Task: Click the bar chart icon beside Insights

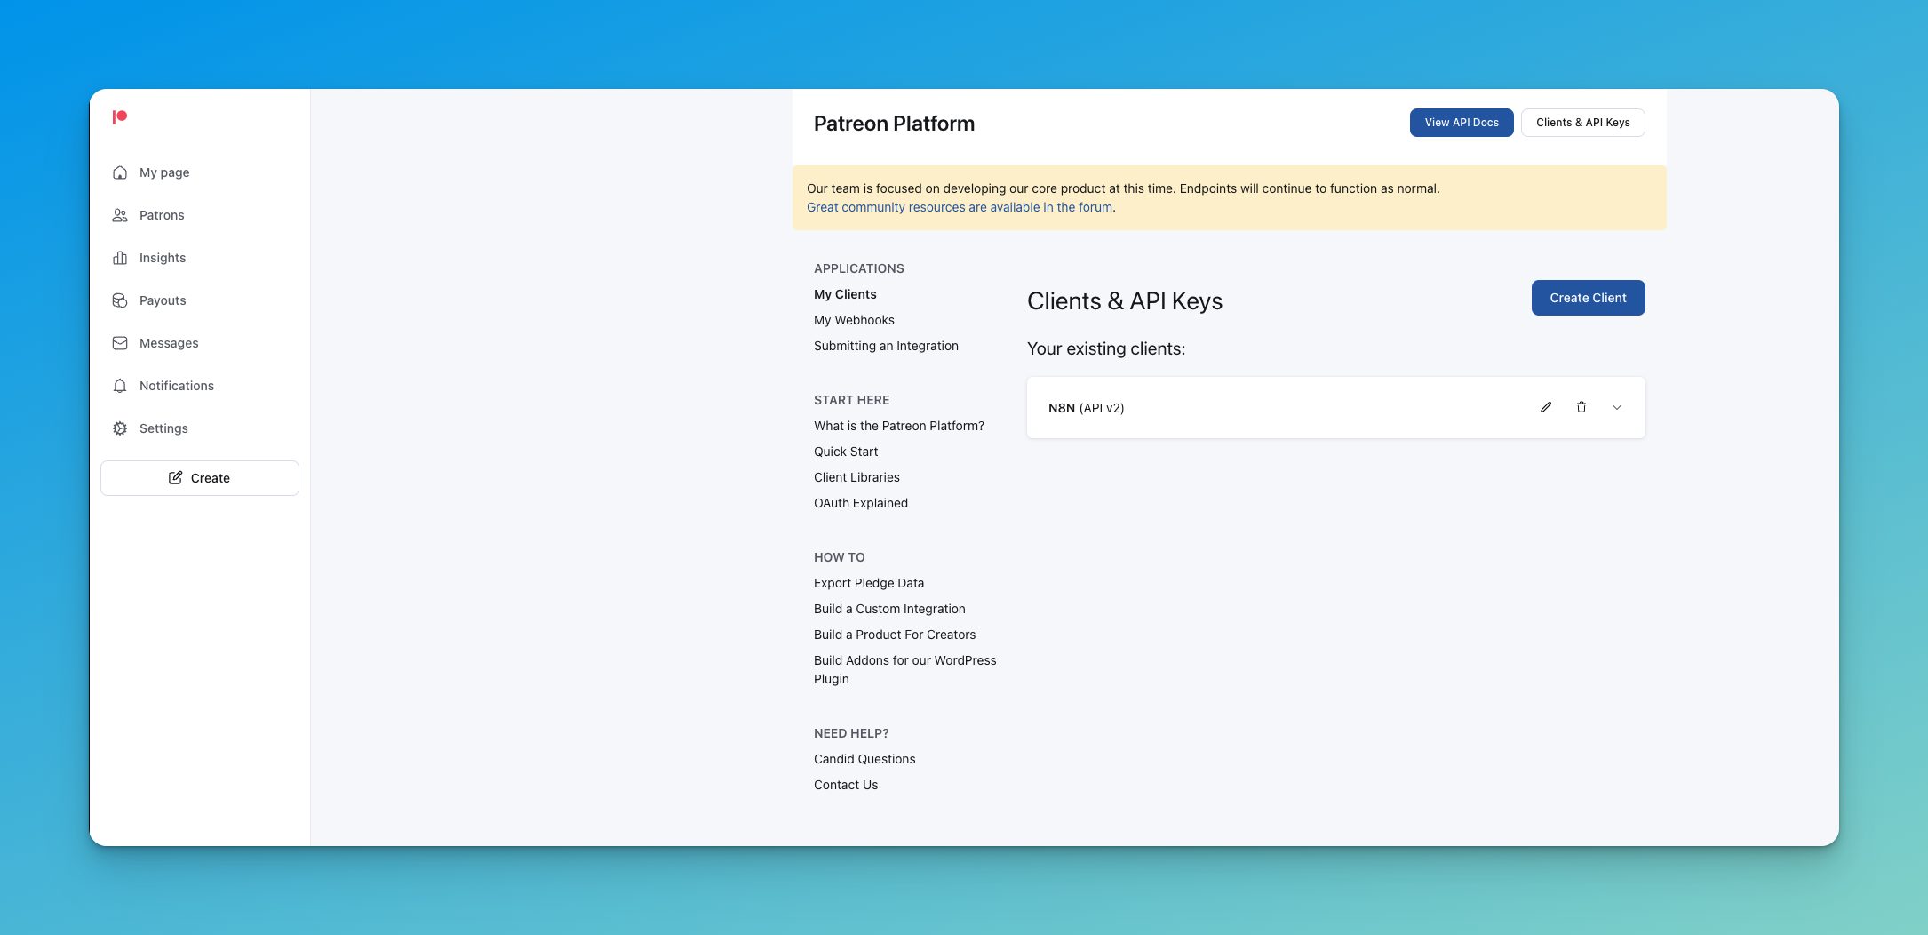Action: (x=120, y=258)
